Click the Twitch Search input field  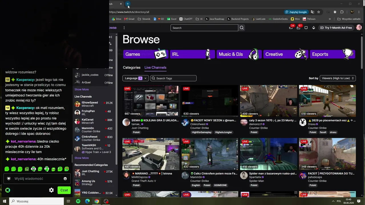coord(204,28)
